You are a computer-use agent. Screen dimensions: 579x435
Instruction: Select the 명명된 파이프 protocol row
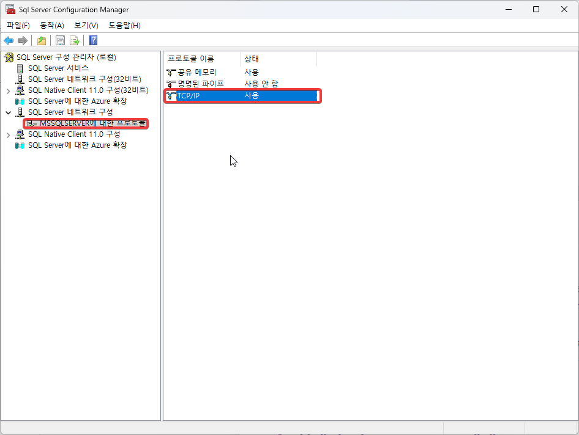(x=241, y=84)
